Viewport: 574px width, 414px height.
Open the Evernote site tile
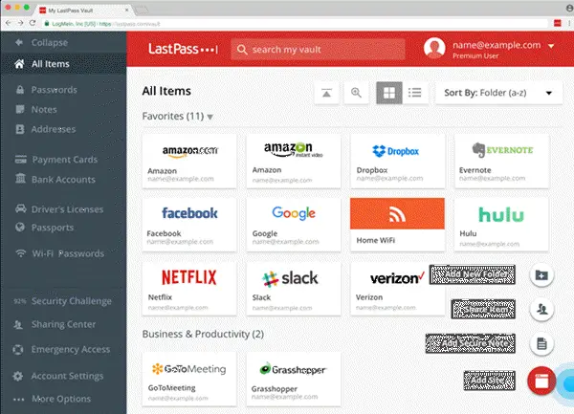(501, 162)
